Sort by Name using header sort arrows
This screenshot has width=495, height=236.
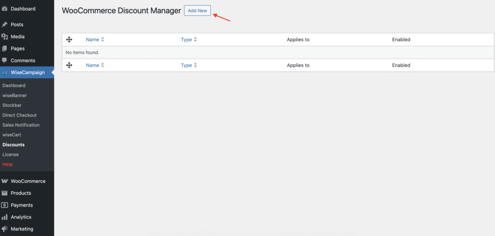pyautogui.click(x=102, y=40)
